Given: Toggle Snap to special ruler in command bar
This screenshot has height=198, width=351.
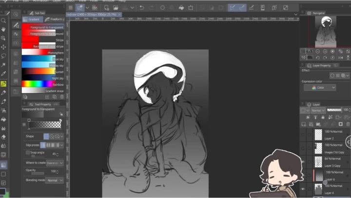Looking at the screenshot, I should (242, 8).
